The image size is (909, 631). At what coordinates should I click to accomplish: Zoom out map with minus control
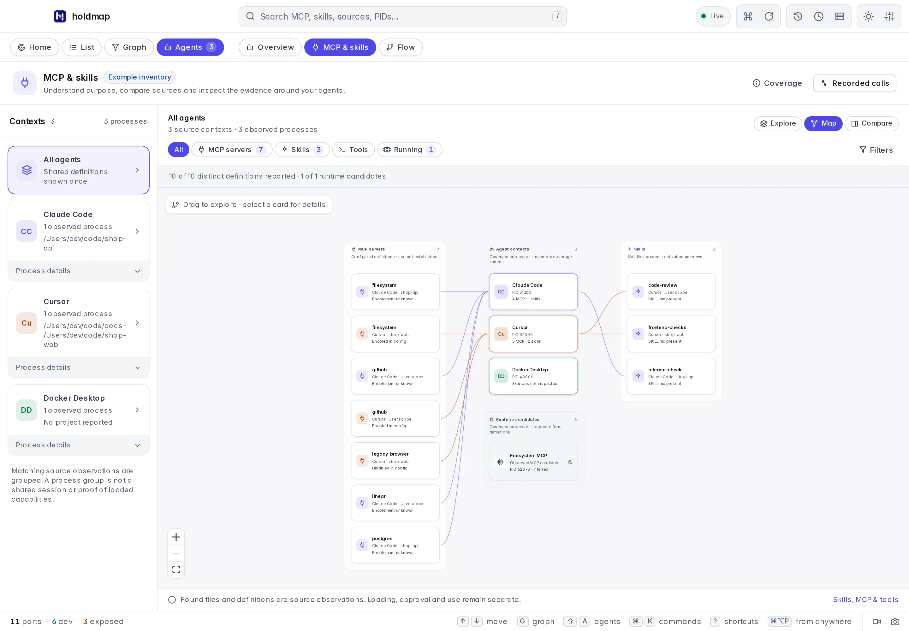[x=176, y=553]
